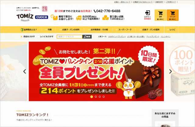Click the search keyword input field
Screen dimensions: 195x127
70,37
